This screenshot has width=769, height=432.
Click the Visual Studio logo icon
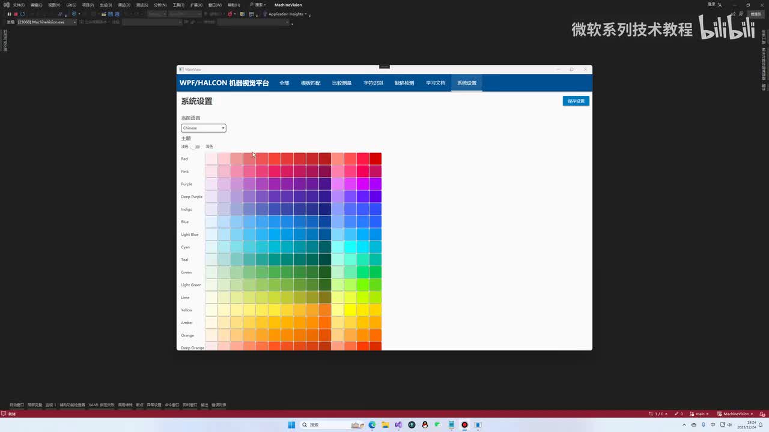(5, 5)
